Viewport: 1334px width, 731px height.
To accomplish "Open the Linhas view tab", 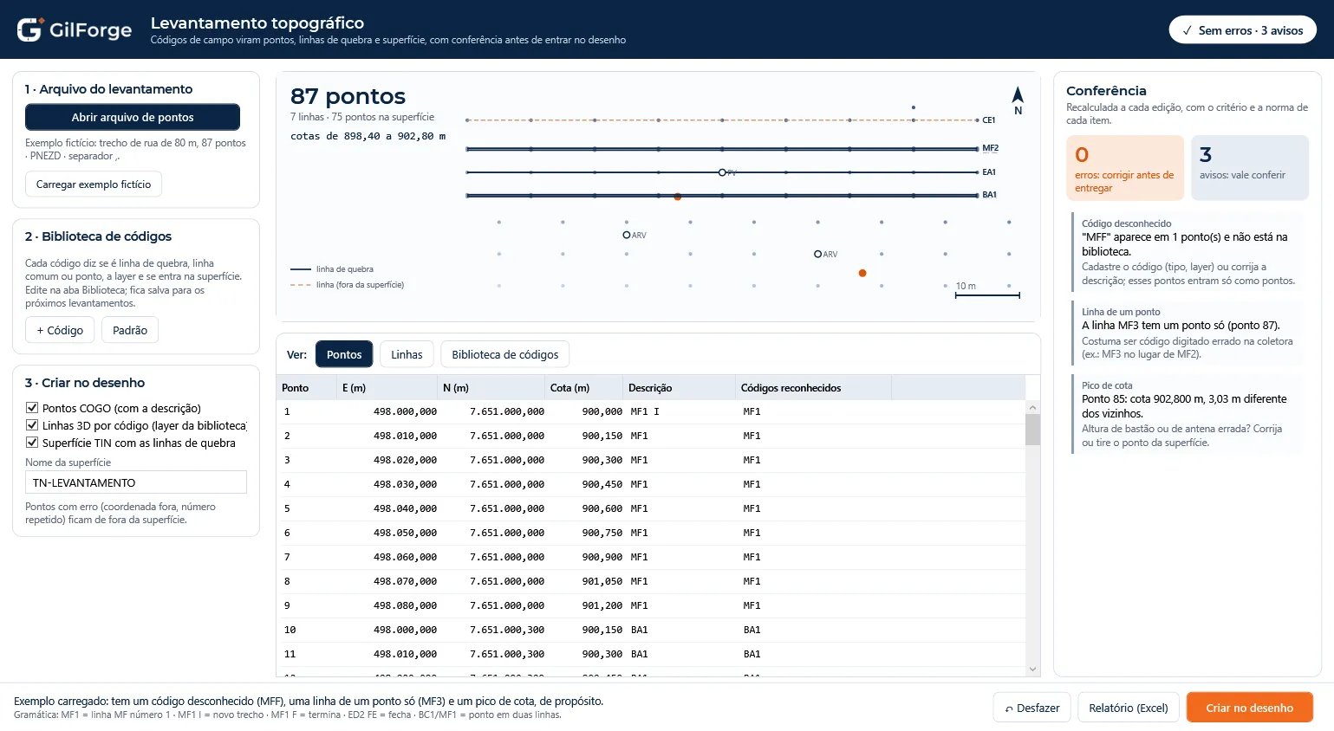I will pyautogui.click(x=407, y=354).
